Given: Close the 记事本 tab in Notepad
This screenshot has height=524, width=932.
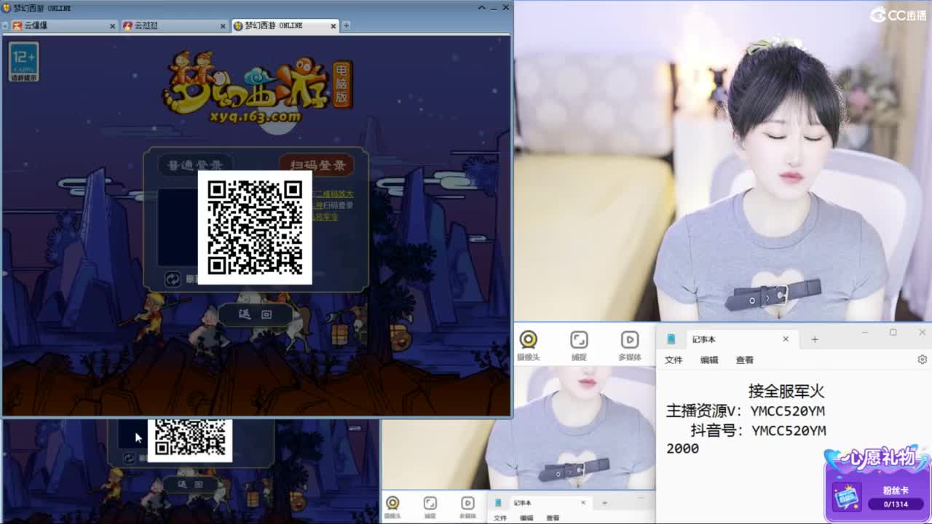Looking at the screenshot, I should coord(786,339).
